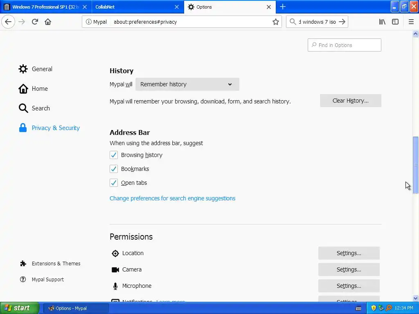Switch to the CollabNet tab
The image size is (419, 314).
tap(137, 7)
